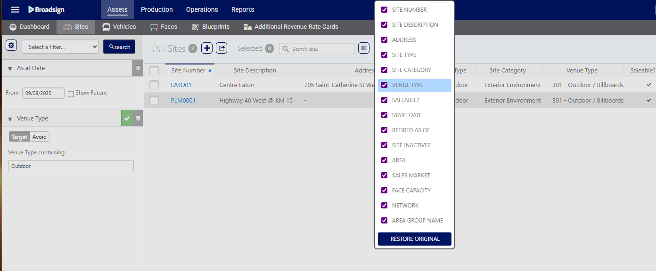Switch to the Vehicles tab
656x271 pixels.
pos(119,27)
